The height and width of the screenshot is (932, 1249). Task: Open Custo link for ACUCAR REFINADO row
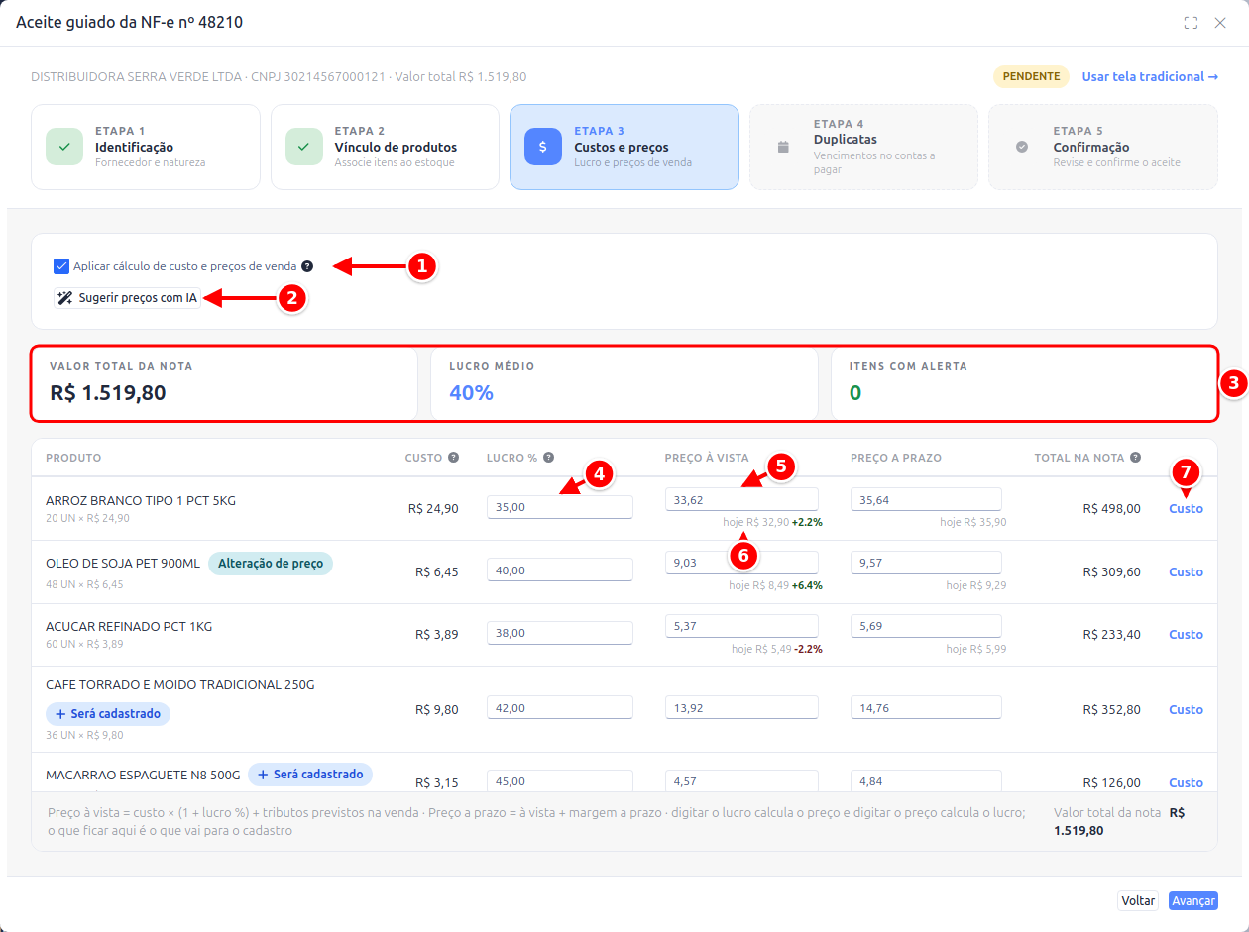pos(1186,634)
